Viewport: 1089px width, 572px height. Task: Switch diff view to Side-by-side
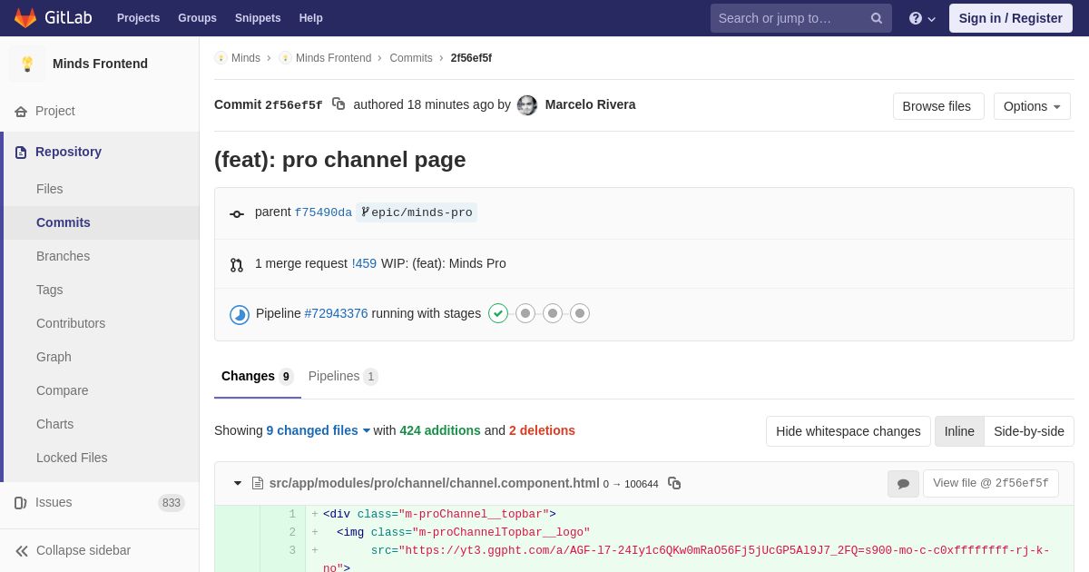click(x=1029, y=431)
